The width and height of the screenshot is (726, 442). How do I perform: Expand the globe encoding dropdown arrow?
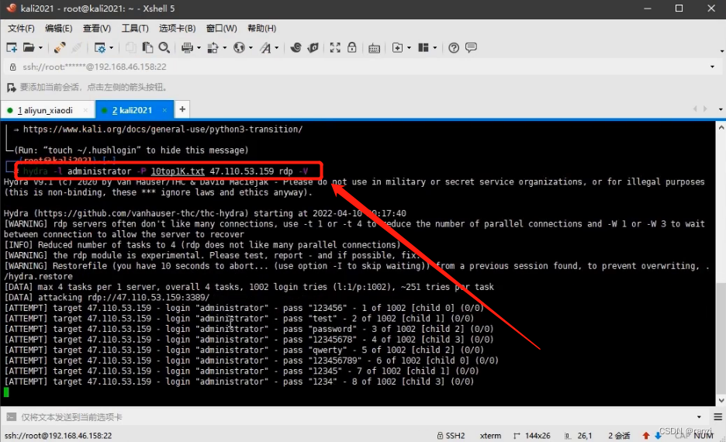point(251,47)
